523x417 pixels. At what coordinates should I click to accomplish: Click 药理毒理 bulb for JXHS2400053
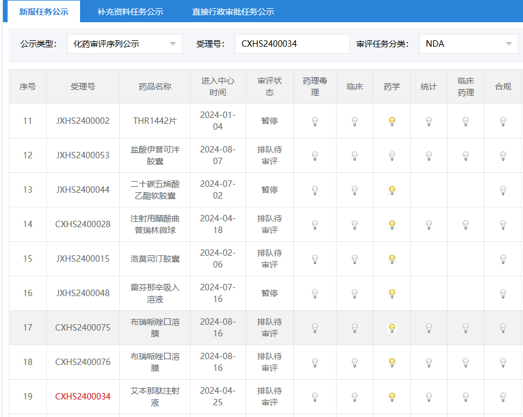(315, 156)
